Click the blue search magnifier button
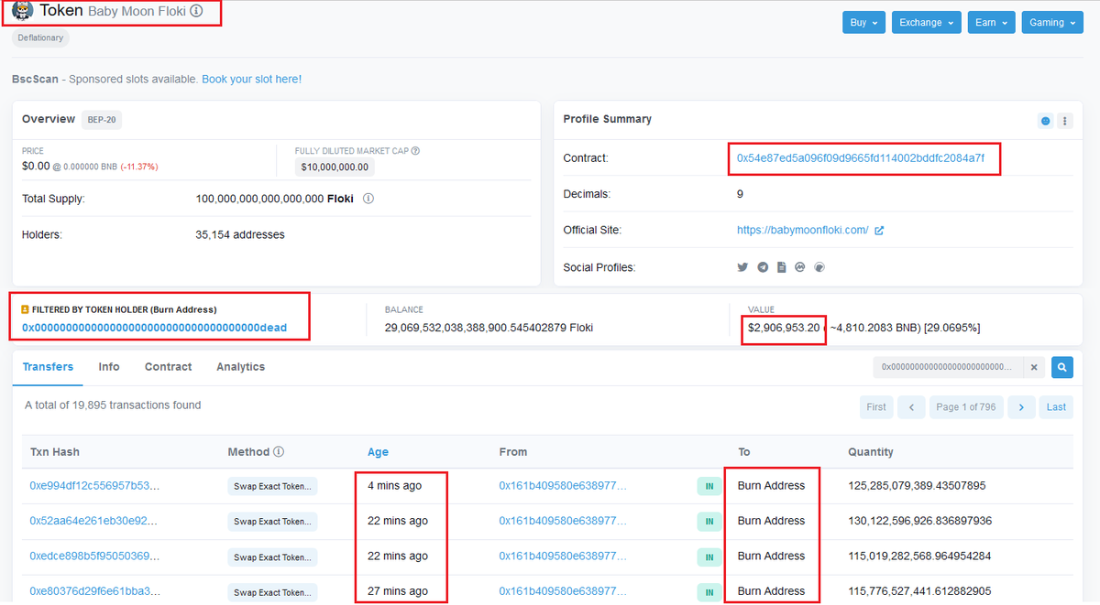 [x=1061, y=367]
